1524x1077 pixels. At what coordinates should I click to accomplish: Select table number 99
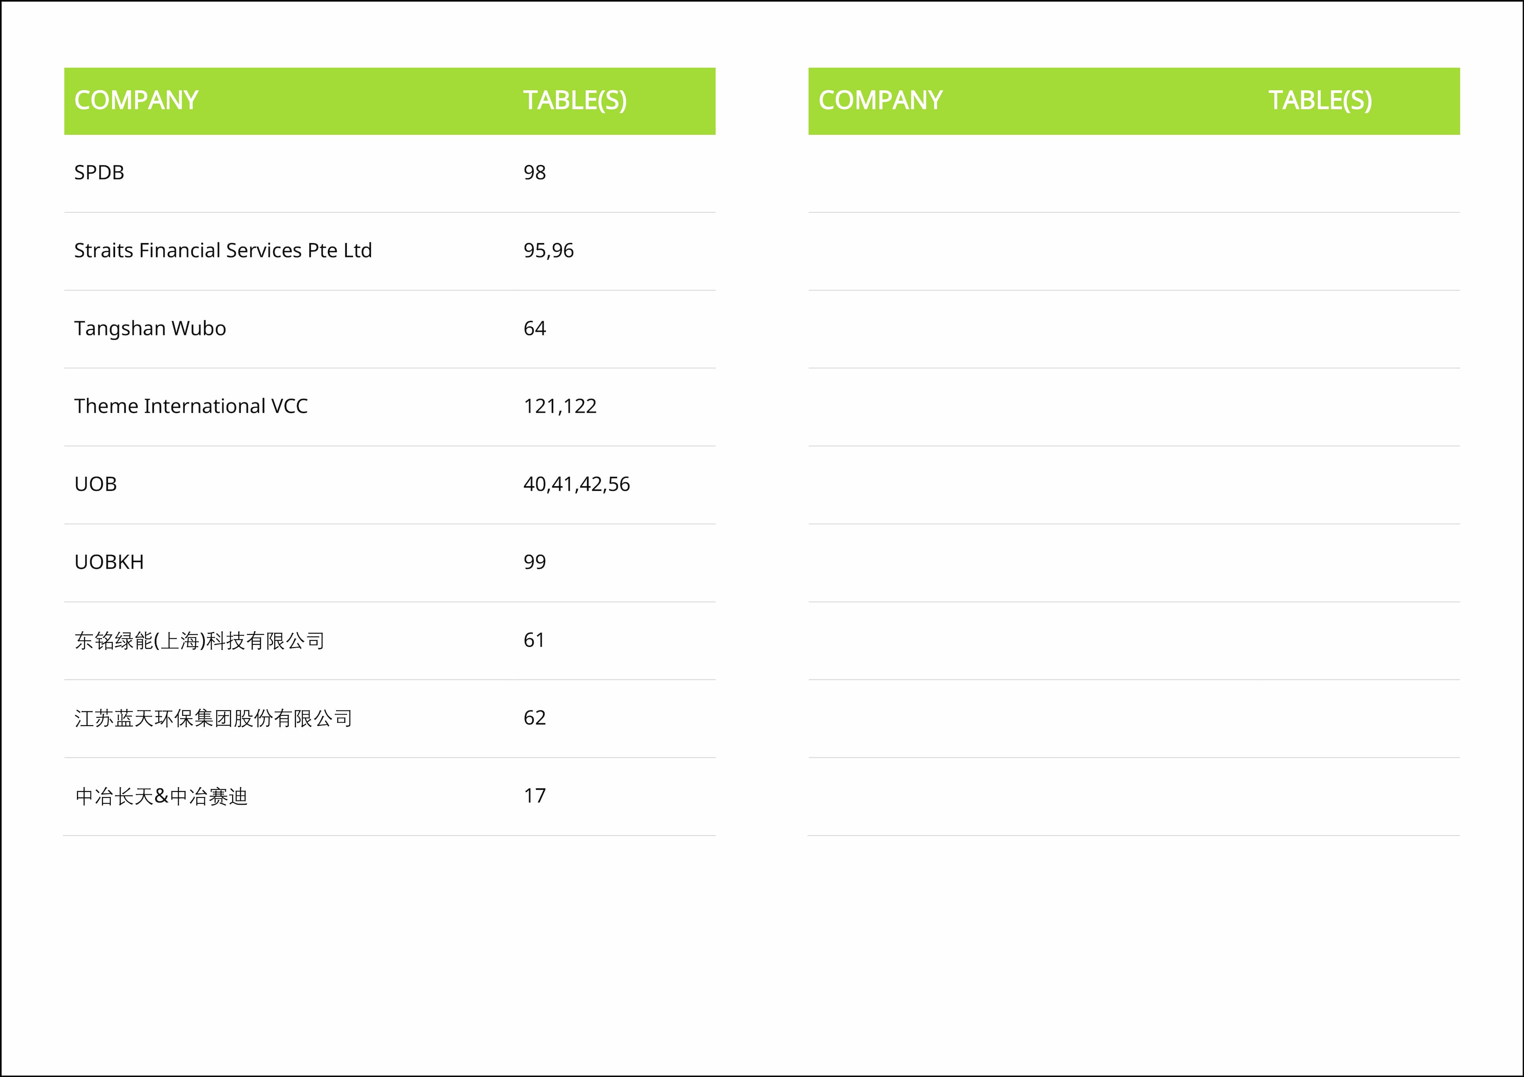(x=534, y=562)
